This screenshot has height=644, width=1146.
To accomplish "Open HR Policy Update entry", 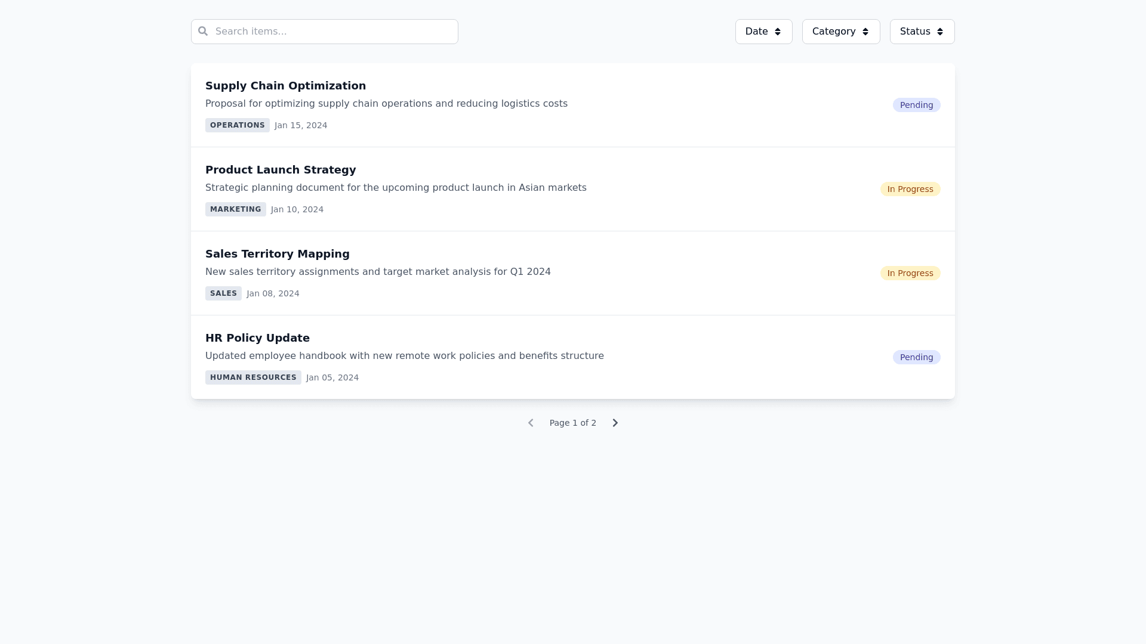I will (257, 338).
